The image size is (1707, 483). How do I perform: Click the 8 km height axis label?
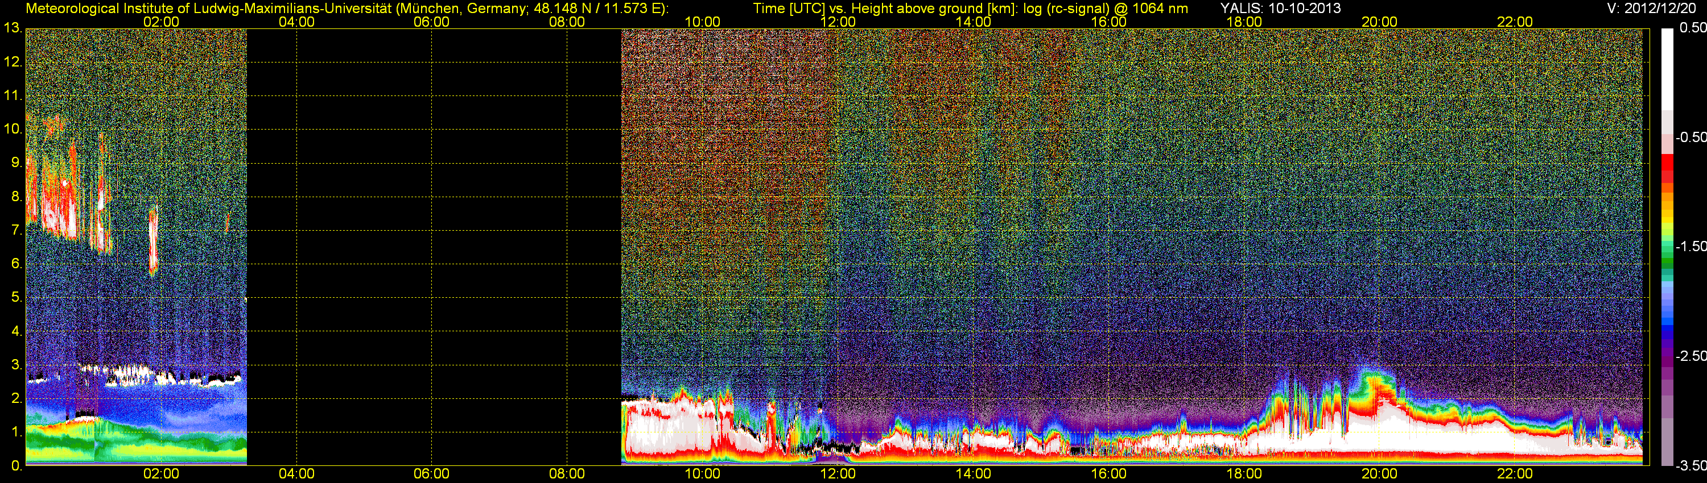point(16,196)
